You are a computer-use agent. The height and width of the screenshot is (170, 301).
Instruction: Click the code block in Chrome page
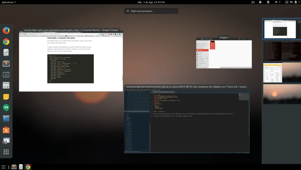70,69
